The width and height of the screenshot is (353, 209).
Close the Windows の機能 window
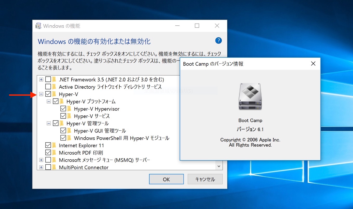217,26
